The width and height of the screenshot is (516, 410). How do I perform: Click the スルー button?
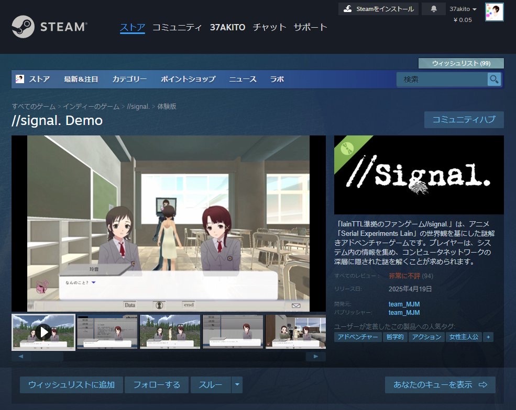coord(211,385)
